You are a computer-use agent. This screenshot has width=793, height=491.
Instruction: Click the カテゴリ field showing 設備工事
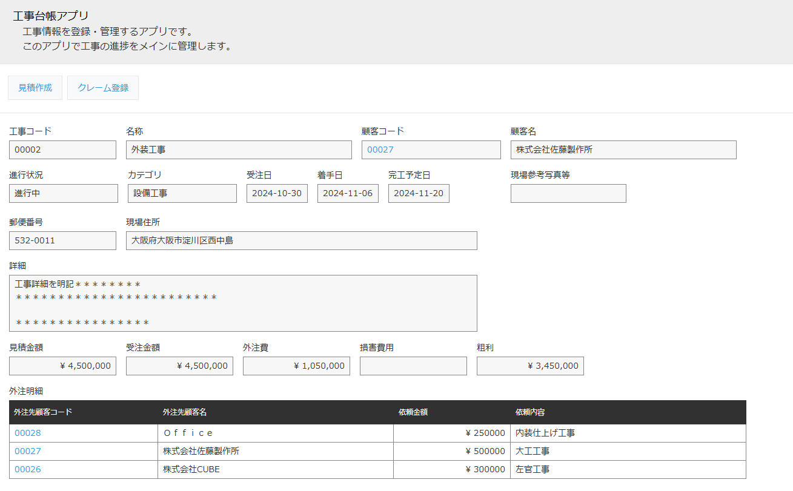[182, 194]
